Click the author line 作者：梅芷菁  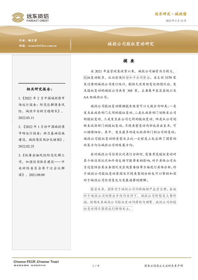[x=28, y=40]
